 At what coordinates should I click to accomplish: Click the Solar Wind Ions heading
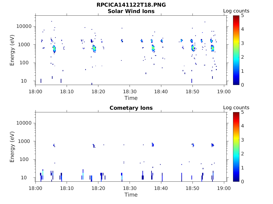pyautogui.click(x=131, y=11)
